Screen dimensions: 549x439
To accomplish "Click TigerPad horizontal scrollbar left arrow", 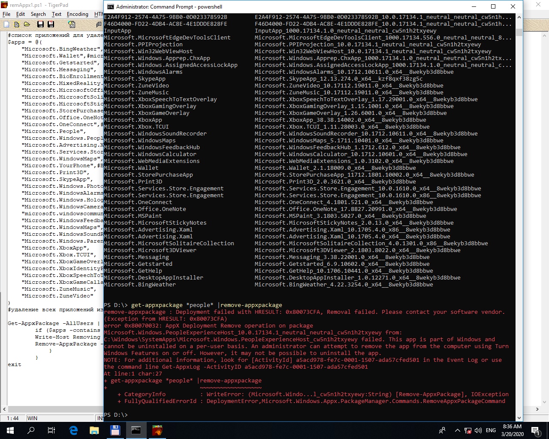I will click(x=4, y=409).
